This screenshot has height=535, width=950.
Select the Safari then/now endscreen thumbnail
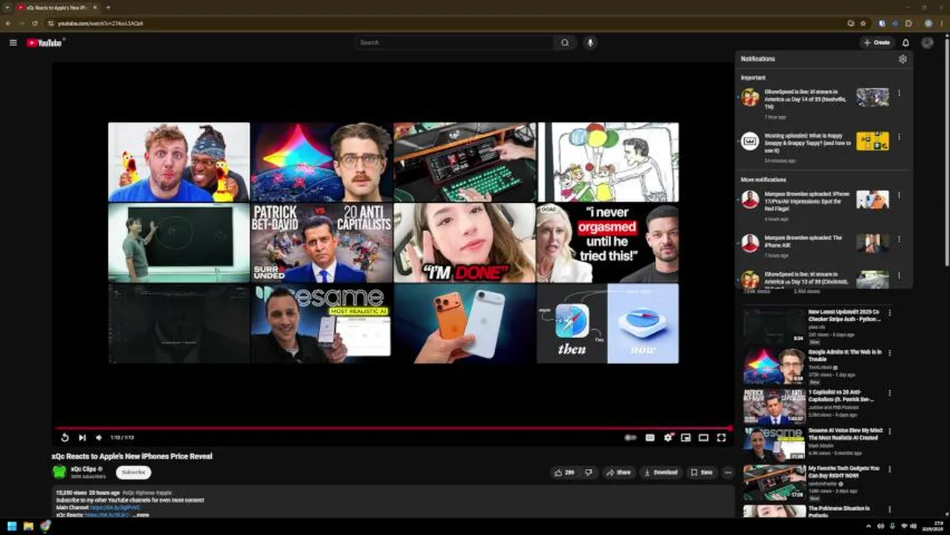point(607,323)
